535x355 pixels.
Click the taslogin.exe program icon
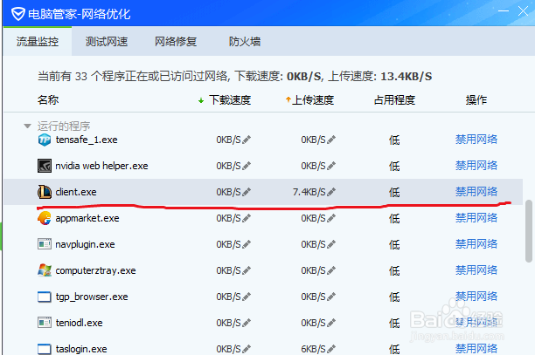[45, 349]
